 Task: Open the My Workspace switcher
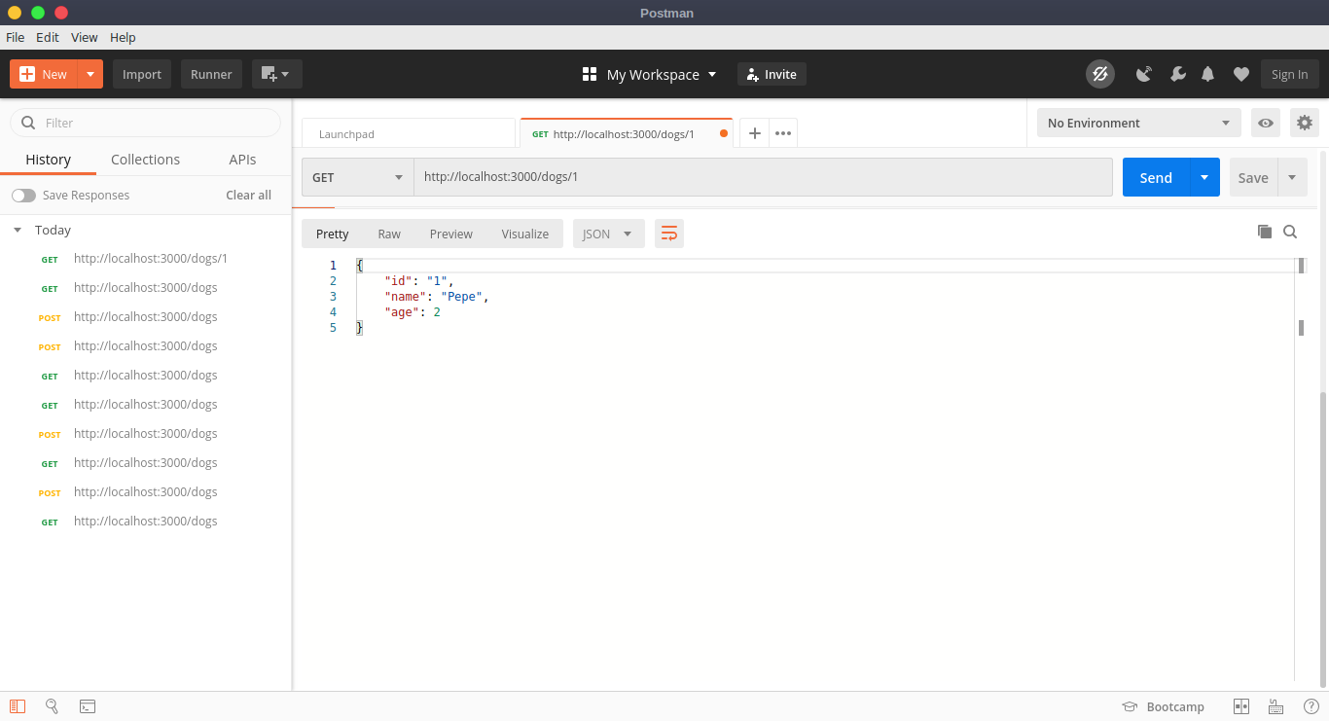(x=649, y=74)
